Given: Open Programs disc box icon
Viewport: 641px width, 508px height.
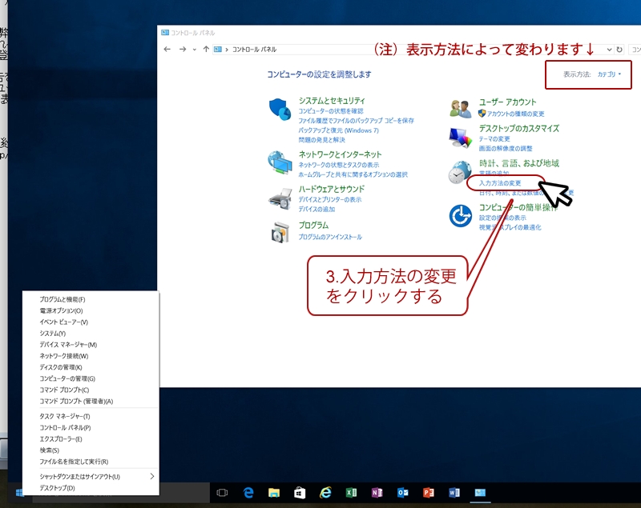Looking at the screenshot, I should click(x=280, y=232).
